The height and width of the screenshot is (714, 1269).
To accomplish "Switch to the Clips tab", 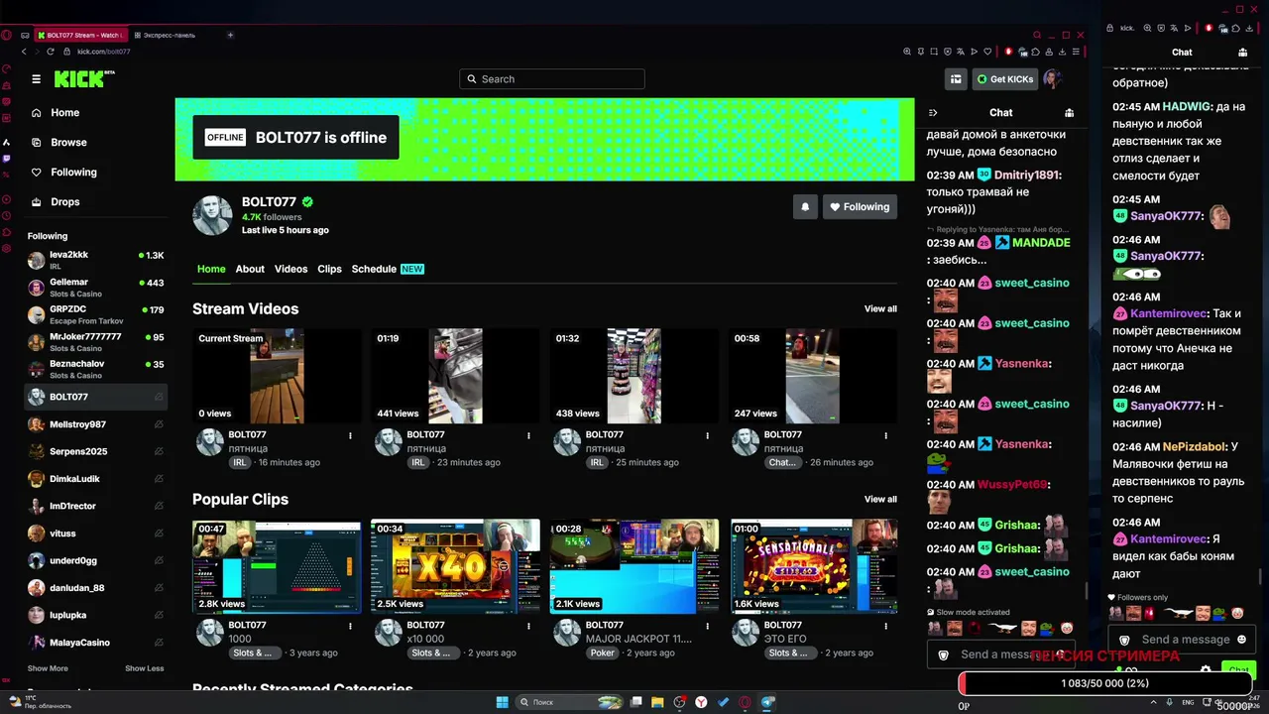I will click(x=329, y=269).
